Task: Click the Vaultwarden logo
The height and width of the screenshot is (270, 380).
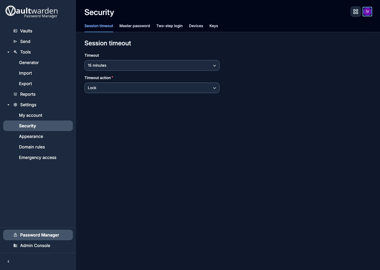Action: click(x=31, y=12)
